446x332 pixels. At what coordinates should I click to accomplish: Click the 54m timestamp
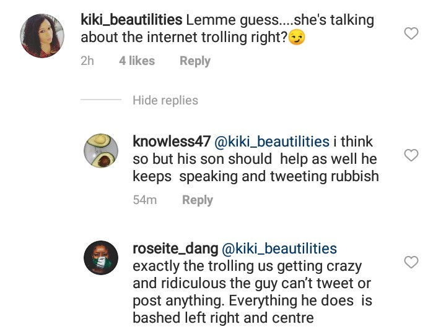144,200
